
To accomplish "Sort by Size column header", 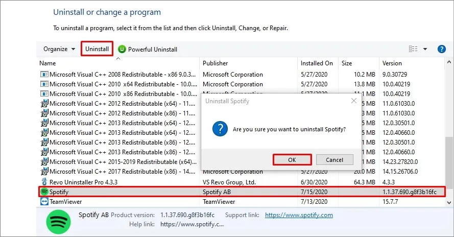I will point(347,63).
